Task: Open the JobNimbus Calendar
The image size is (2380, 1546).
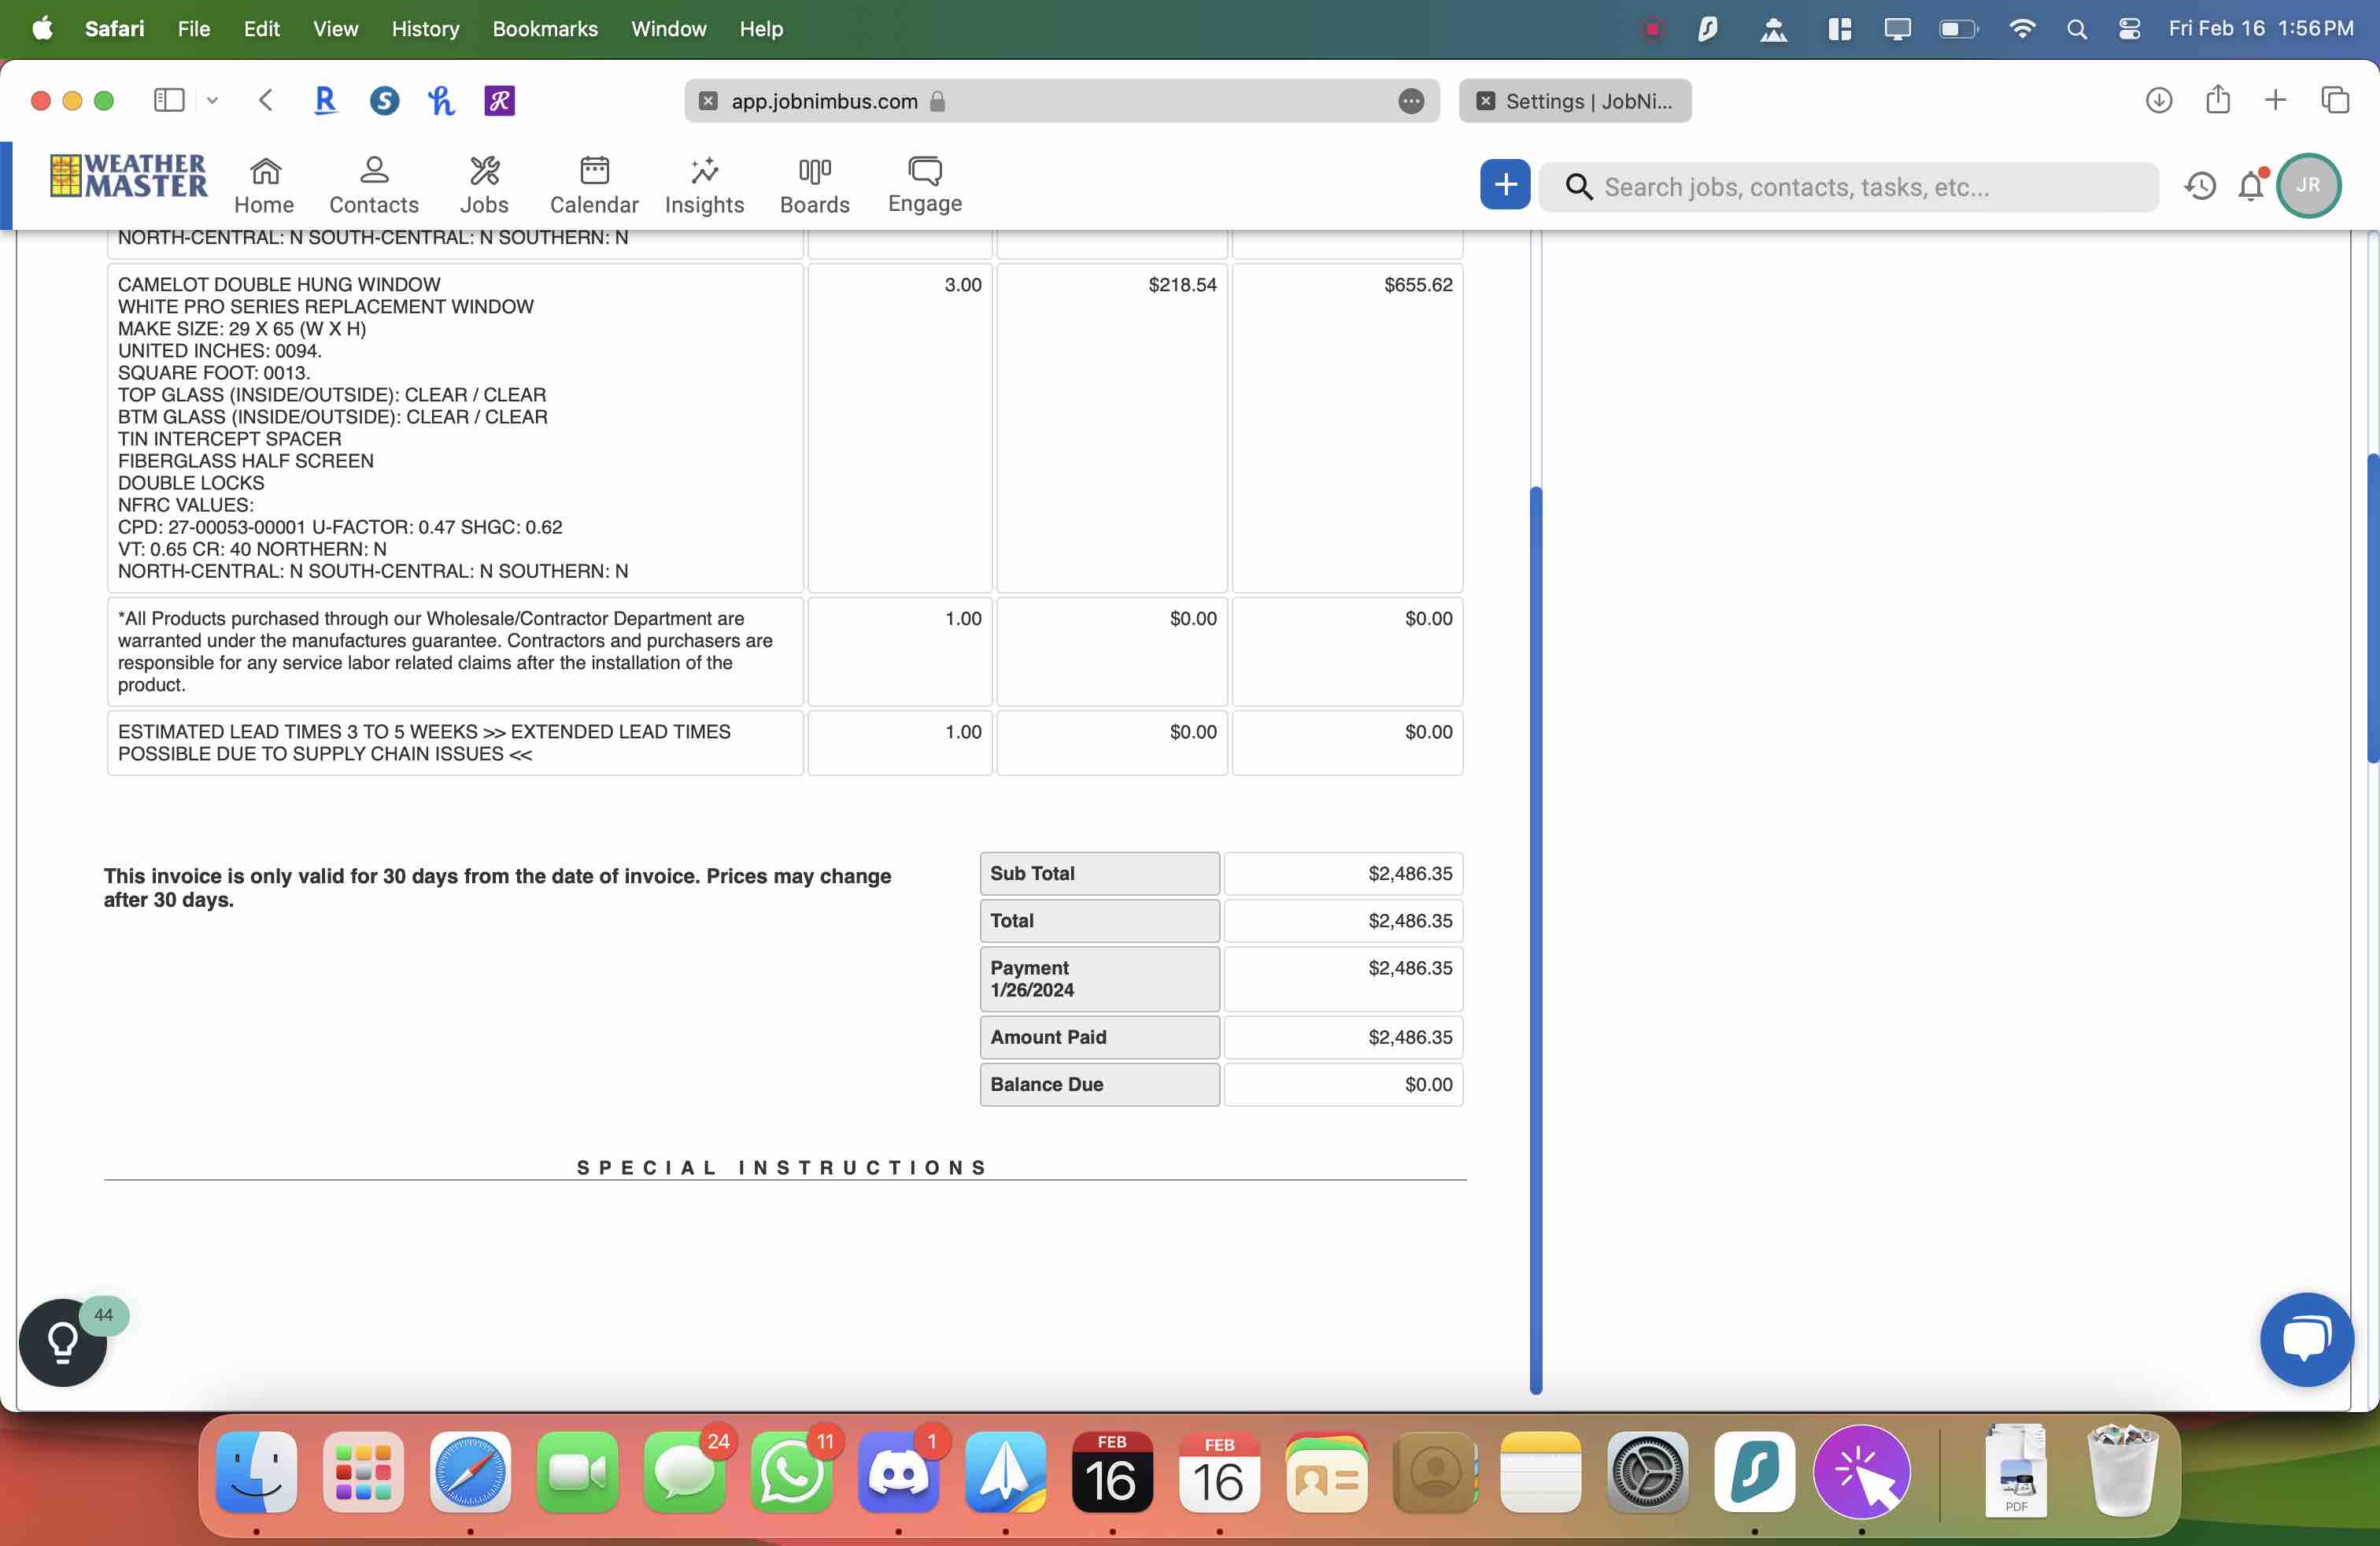Action: [594, 184]
